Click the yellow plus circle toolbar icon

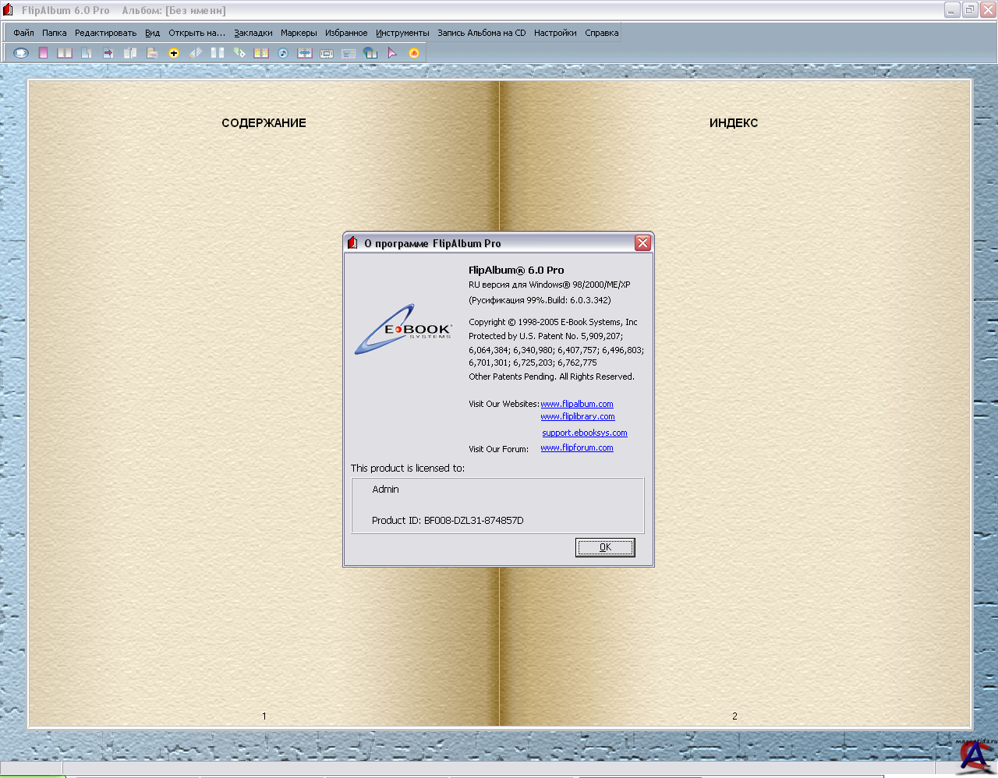[x=174, y=53]
